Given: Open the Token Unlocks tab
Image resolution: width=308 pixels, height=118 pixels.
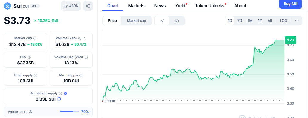Looking at the screenshot, I should click(210, 6).
